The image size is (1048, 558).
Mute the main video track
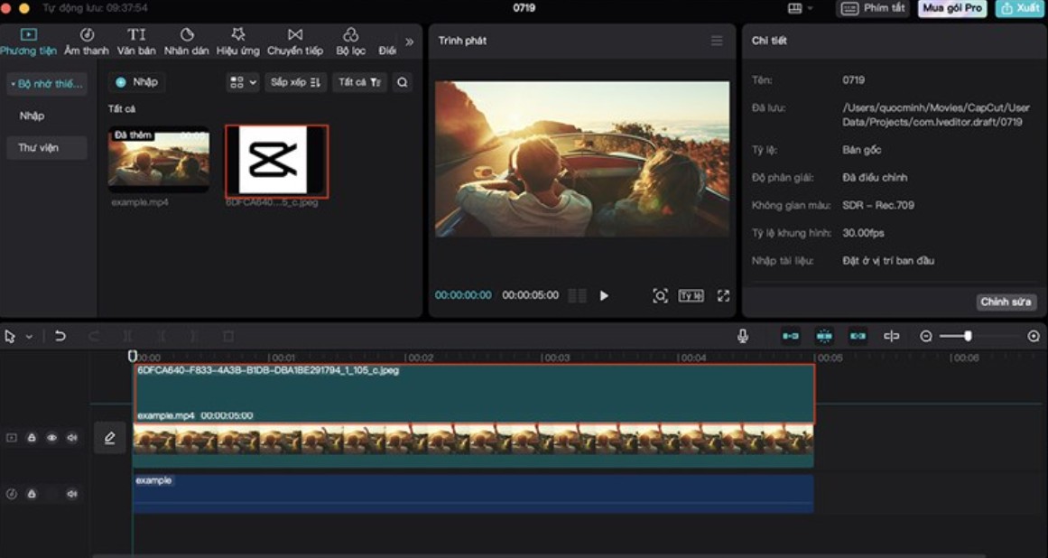72,438
